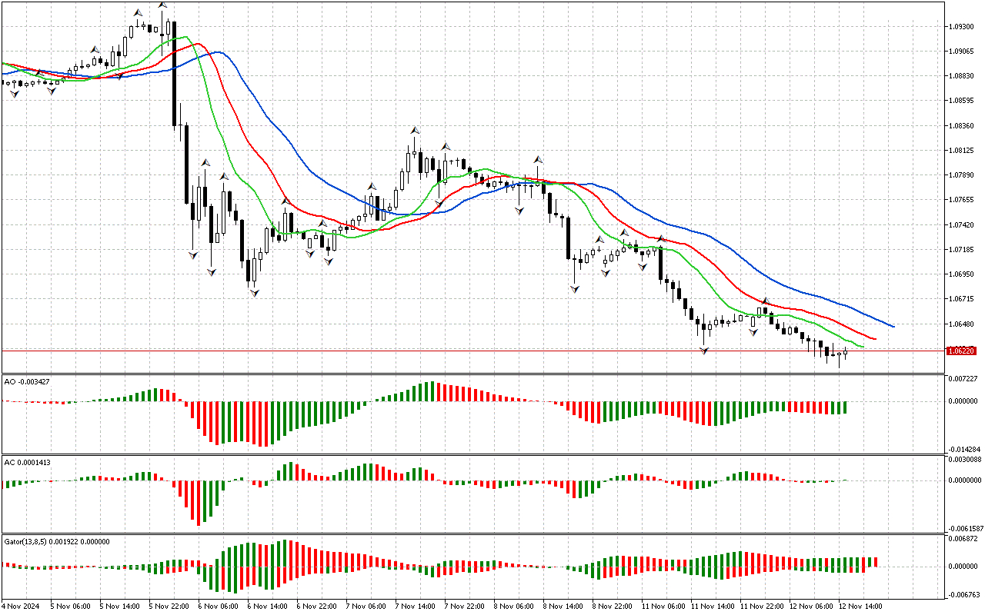Screen dimensions: 985x615
Task: Click the -0.0061587 AC scale value
Action: point(965,529)
